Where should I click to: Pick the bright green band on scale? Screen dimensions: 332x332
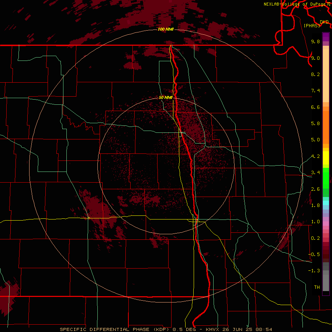click(x=326, y=178)
